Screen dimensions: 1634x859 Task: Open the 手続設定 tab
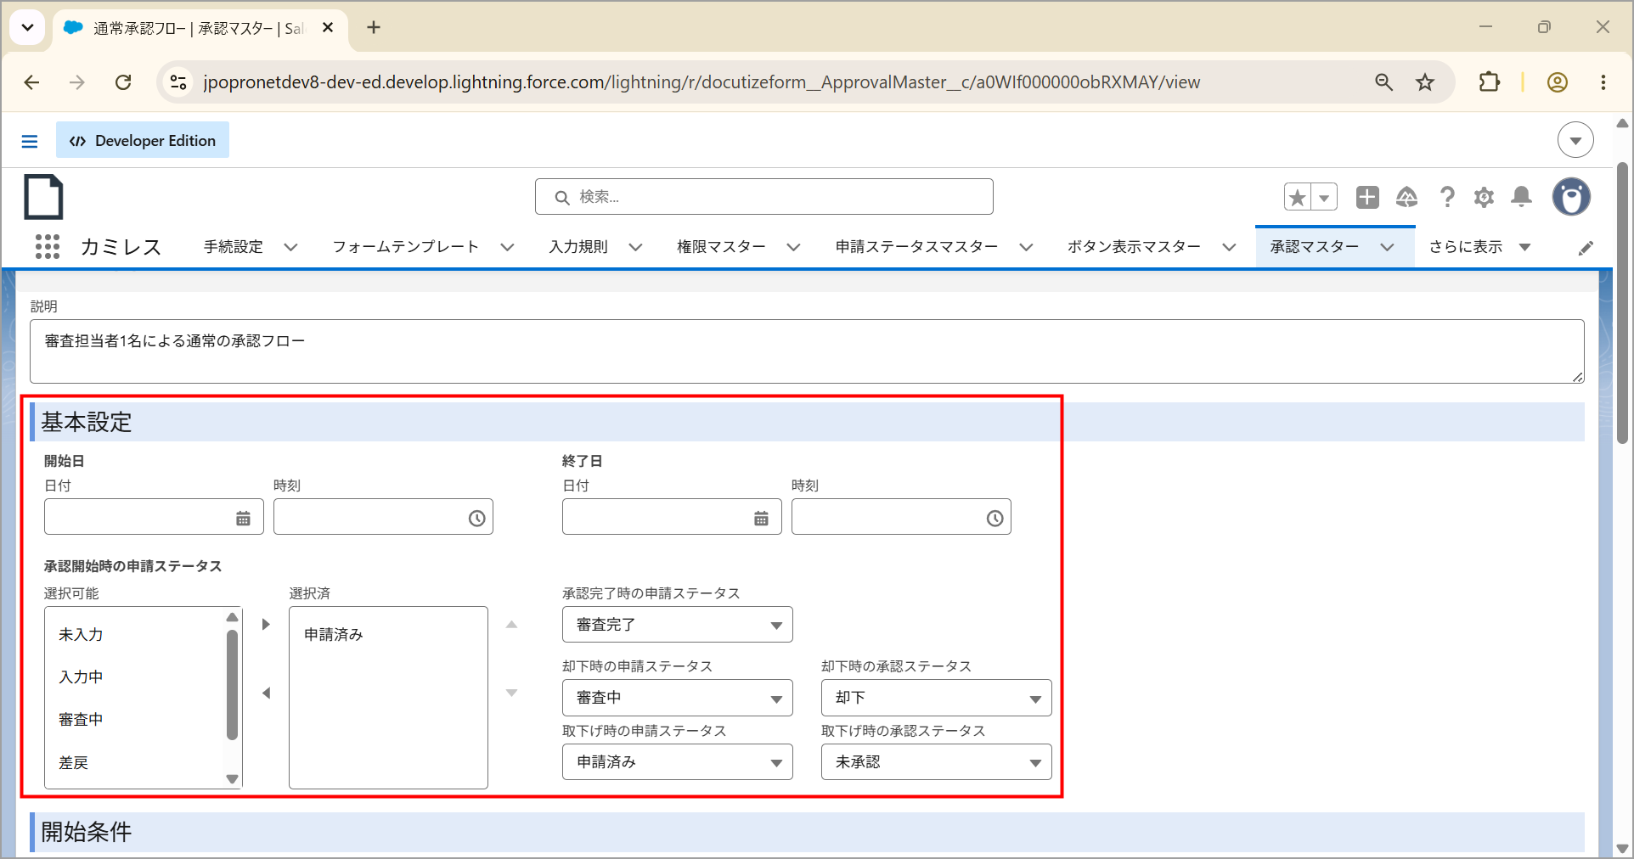coord(234,247)
